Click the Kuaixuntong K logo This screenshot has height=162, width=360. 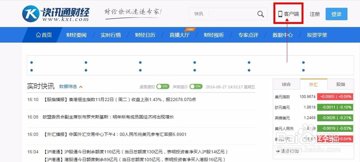[x=31, y=14]
